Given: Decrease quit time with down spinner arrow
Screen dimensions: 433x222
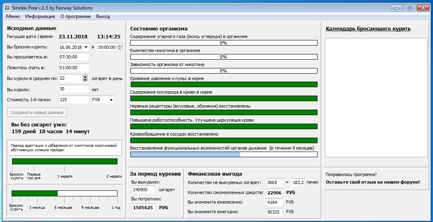Looking at the screenshot, I should point(119,49).
